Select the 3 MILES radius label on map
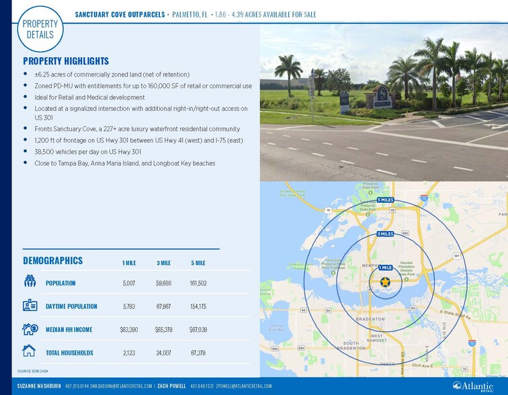This screenshot has height=395, width=508. (385, 234)
